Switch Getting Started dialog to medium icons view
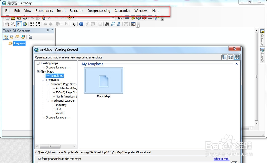 pyautogui.click(x=231, y=57)
